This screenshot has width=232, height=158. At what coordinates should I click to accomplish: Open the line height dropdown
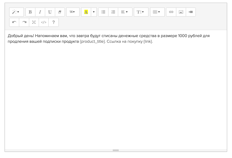[141, 12]
